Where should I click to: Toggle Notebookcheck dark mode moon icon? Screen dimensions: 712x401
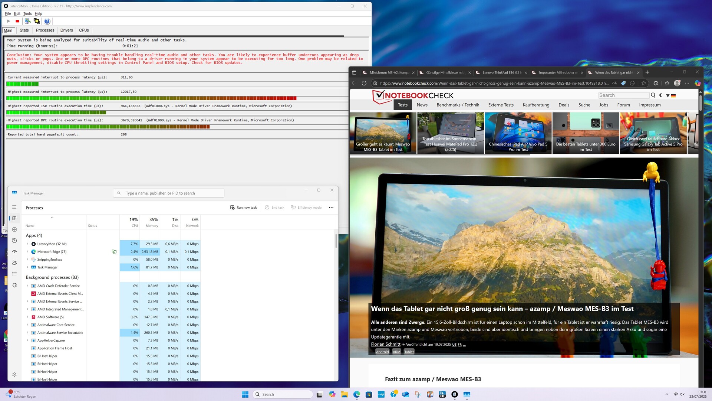click(661, 95)
